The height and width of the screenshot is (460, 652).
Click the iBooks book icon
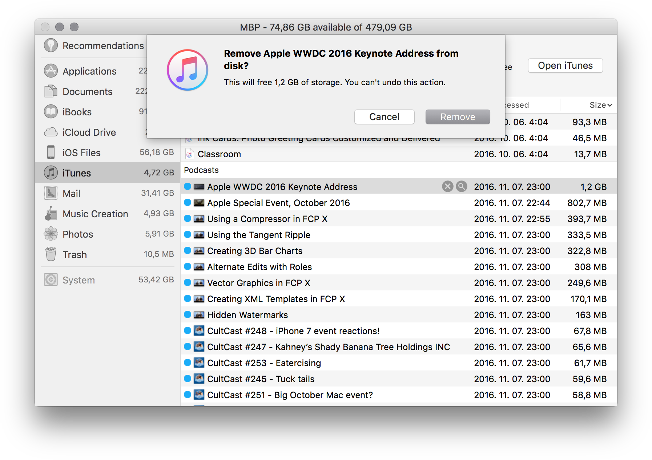[51, 111]
